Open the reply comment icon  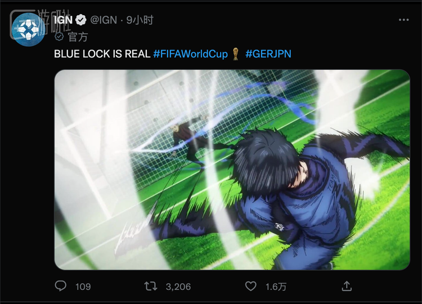[61, 285]
